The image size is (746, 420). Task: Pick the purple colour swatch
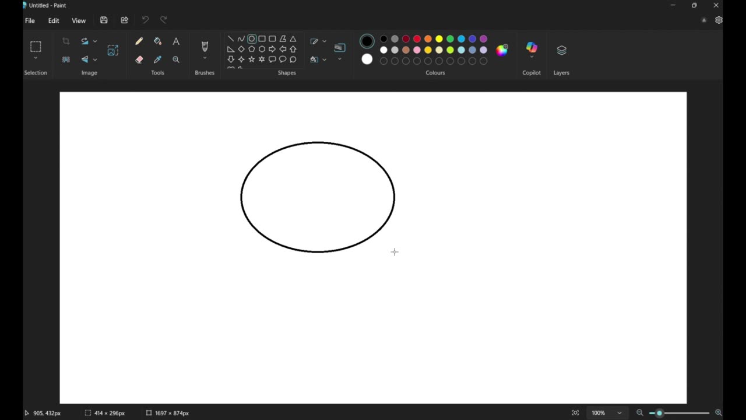483,39
